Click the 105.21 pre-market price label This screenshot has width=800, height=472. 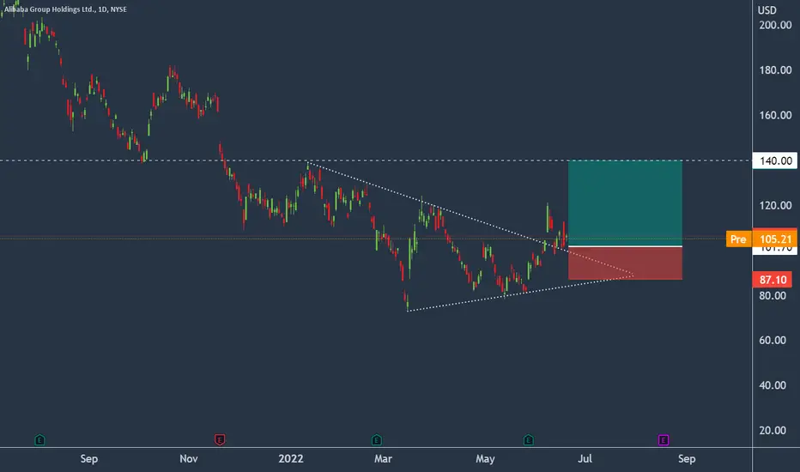775,238
